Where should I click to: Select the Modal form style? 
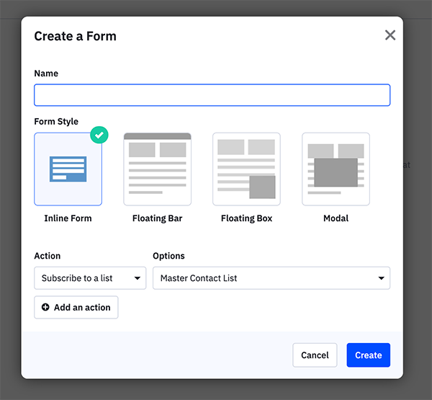336,169
